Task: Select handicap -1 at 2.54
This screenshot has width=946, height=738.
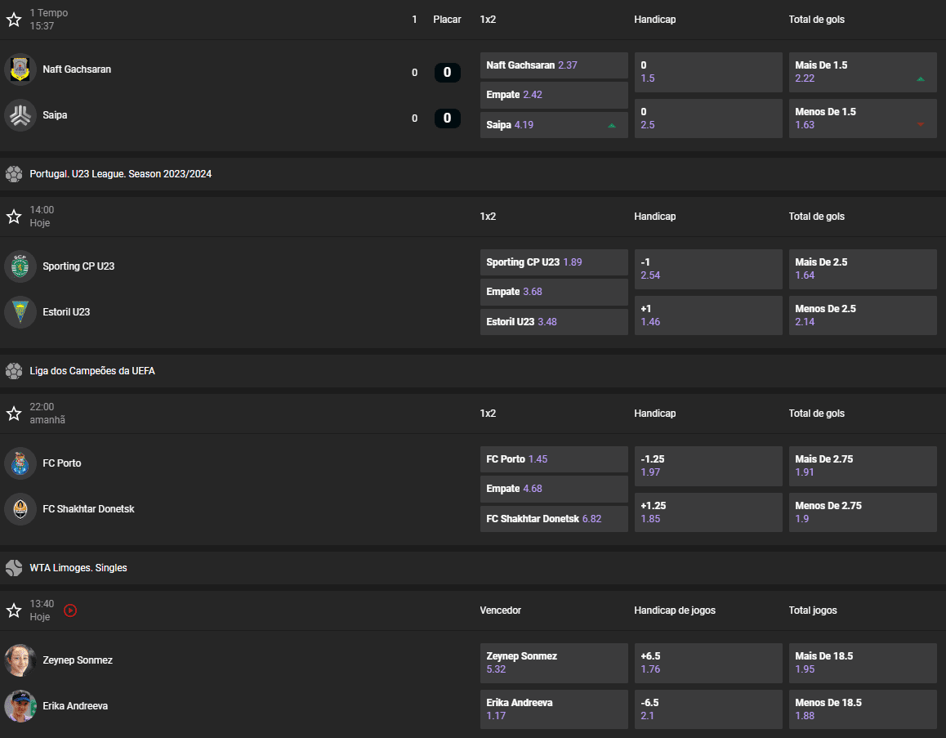Action: [x=708, y=269]
